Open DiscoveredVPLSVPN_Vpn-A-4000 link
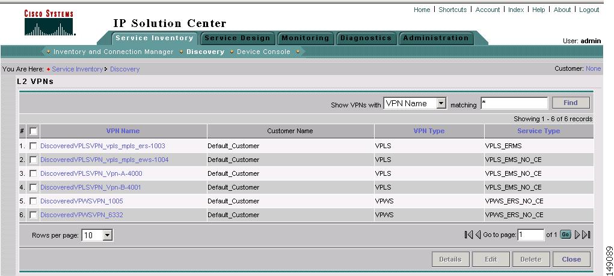614x276 pixels. 91,173
